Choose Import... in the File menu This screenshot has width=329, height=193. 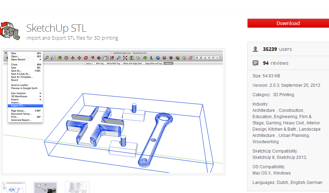(x=25, y=102)
